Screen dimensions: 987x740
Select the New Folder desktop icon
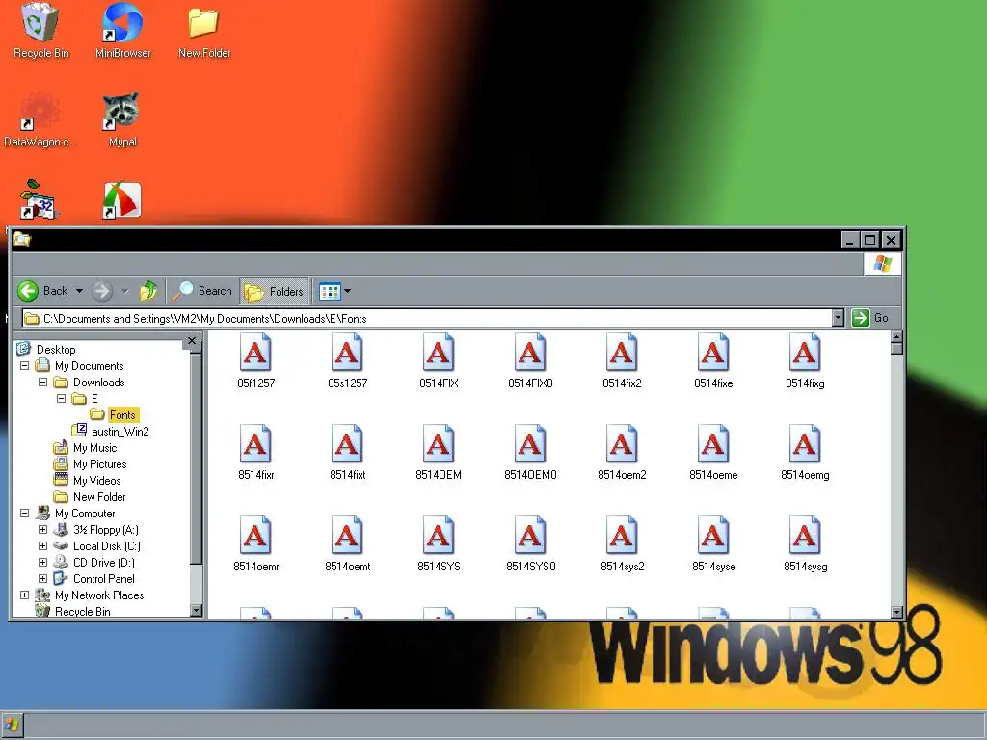[204, 32]
